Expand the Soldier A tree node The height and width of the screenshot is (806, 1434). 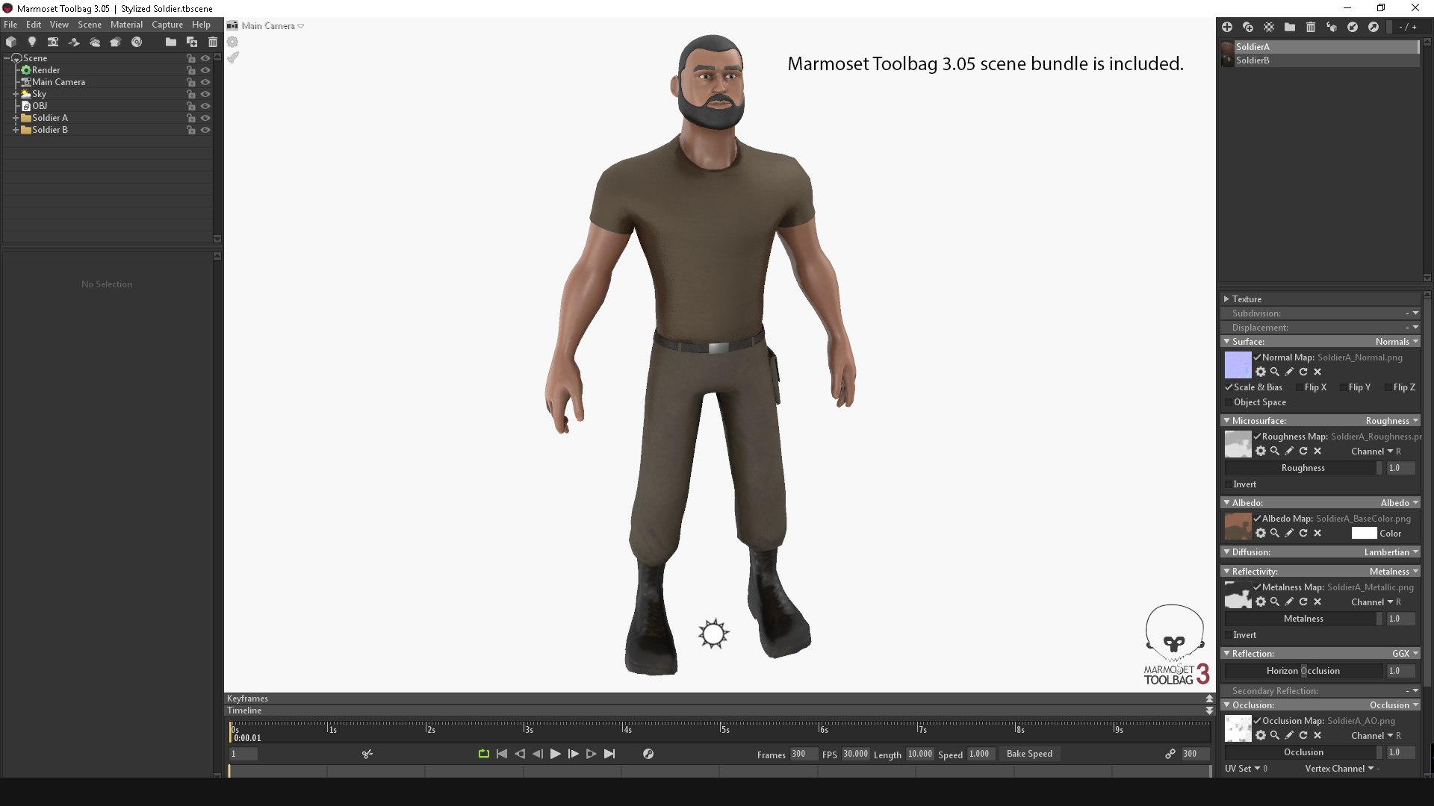coord(15,118)
